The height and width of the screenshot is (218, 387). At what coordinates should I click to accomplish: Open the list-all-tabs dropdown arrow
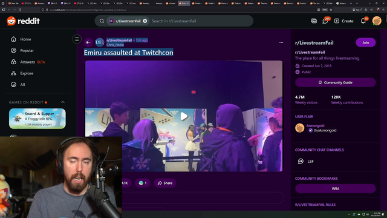tap(357, 4)
